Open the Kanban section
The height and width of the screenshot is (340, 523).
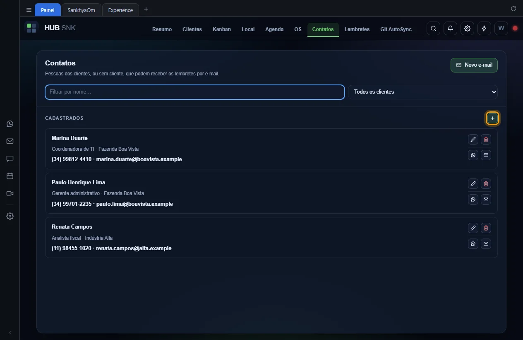pos(222,29)
